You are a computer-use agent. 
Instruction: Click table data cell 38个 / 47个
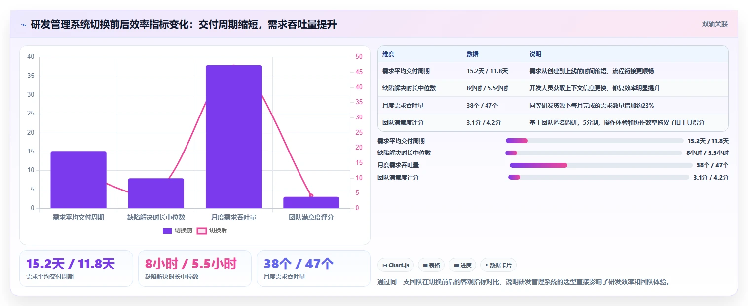click(x=482, y=106)
